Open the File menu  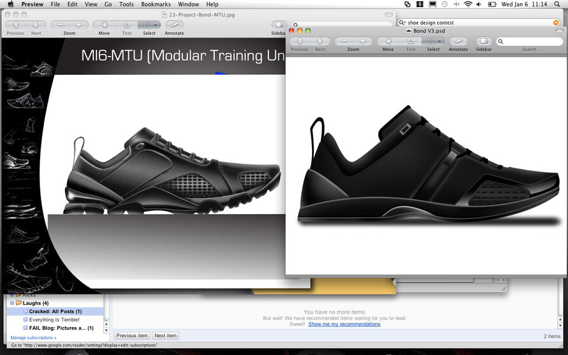(55, 4)
